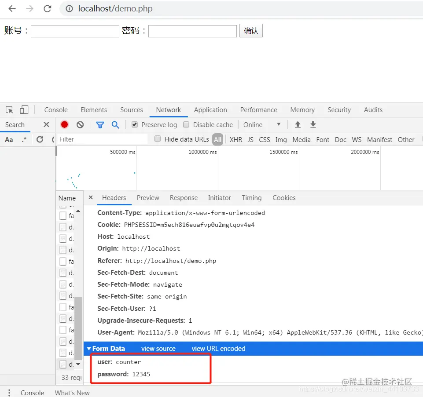Click the 账号 account input field
Screen dimensions: 423x397
tap(75, 31)
